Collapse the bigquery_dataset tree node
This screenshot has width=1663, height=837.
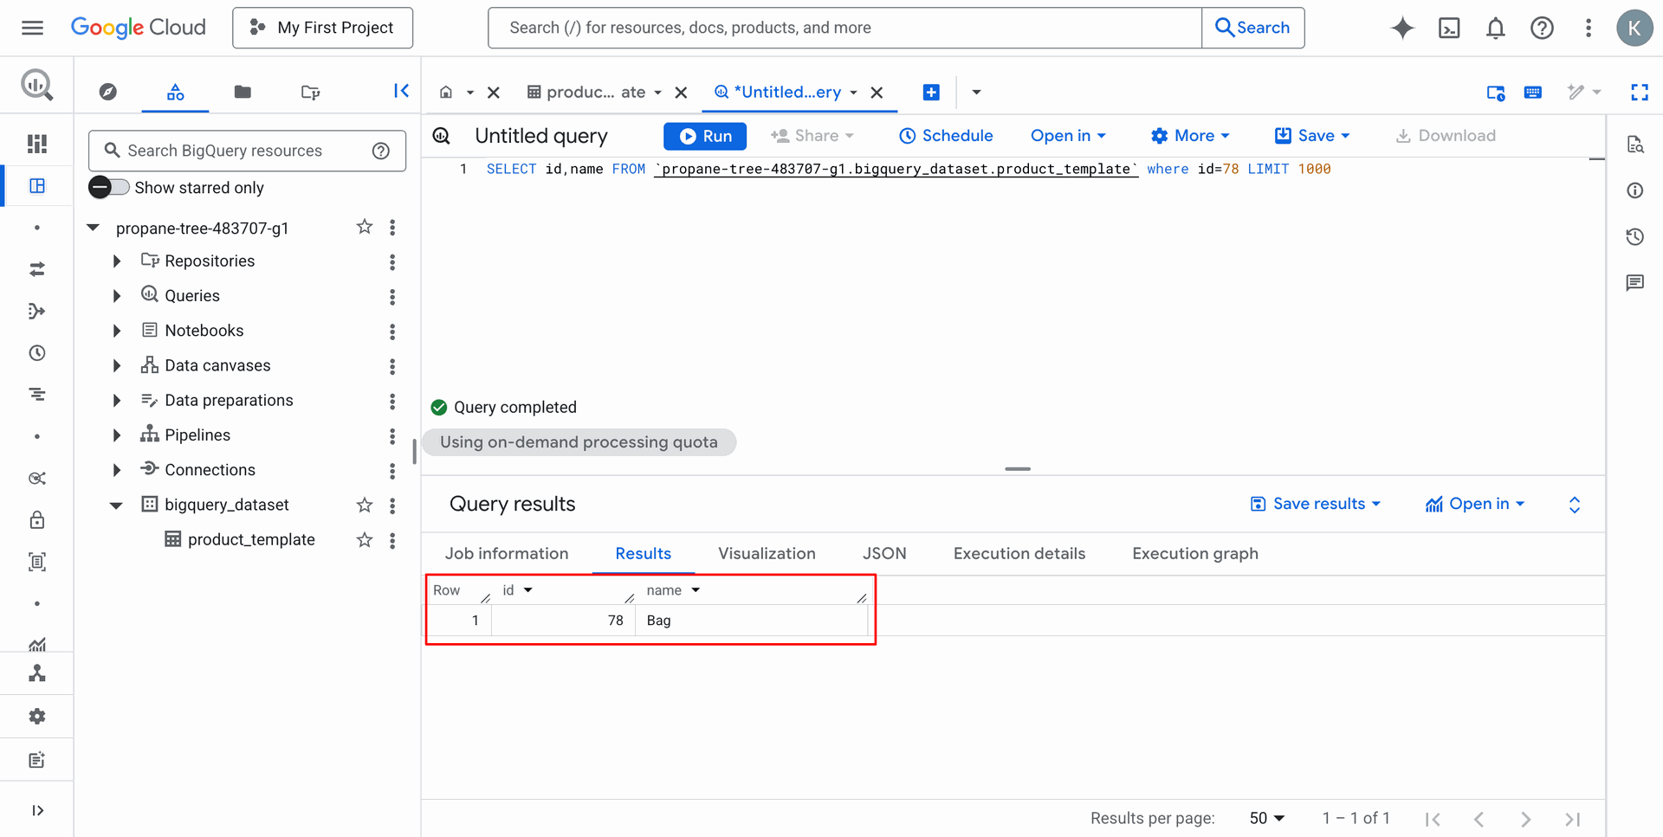coord(116,505)
